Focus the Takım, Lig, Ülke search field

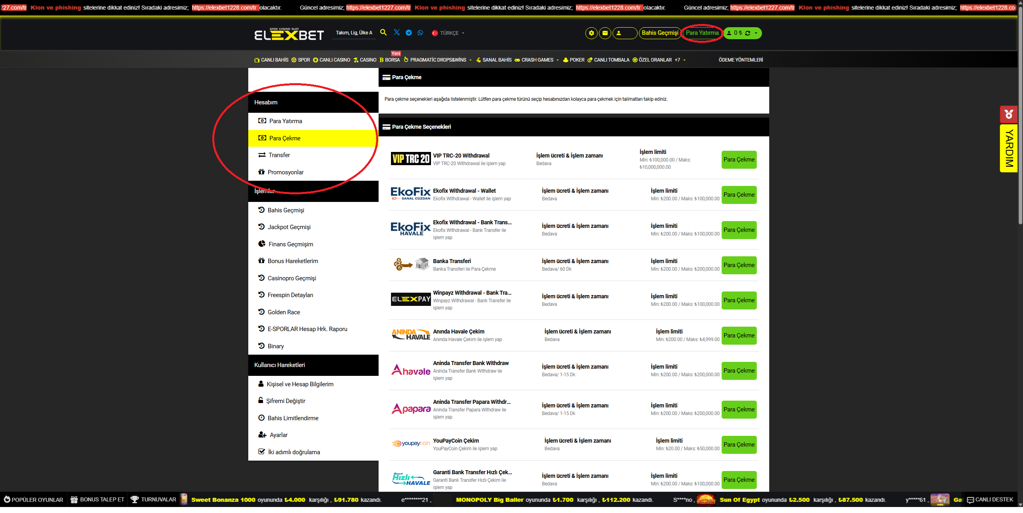[x=354, y=33]
